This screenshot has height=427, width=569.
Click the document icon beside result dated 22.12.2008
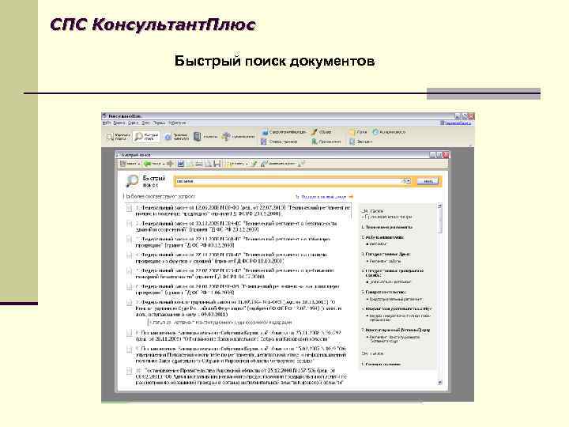(x=129, y=240)
